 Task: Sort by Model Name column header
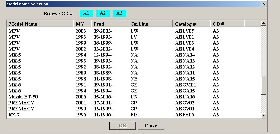(x=40, y=24)
